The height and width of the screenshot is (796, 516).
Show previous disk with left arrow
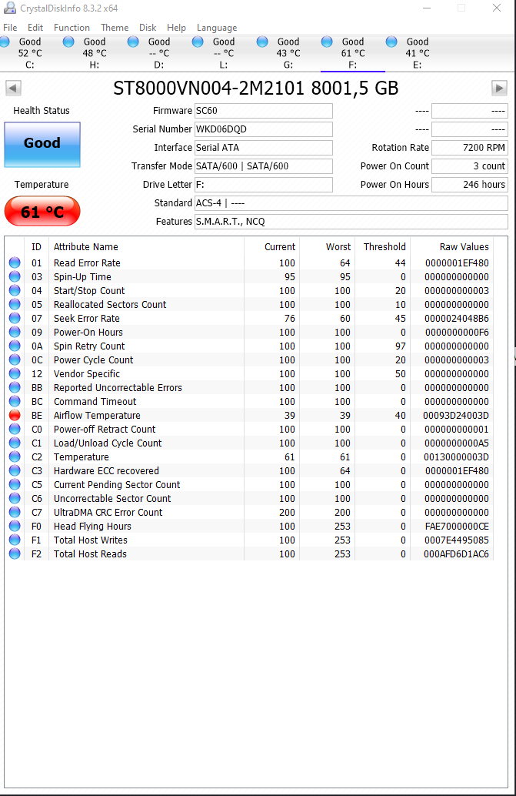click(13, 88)
